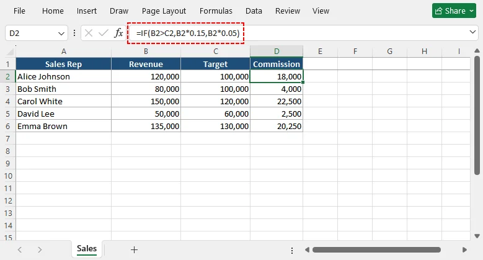Viewport: 483px width, 260px height.
Task: Open Insert Function with fx icon
Action: [x=118, y=33]
